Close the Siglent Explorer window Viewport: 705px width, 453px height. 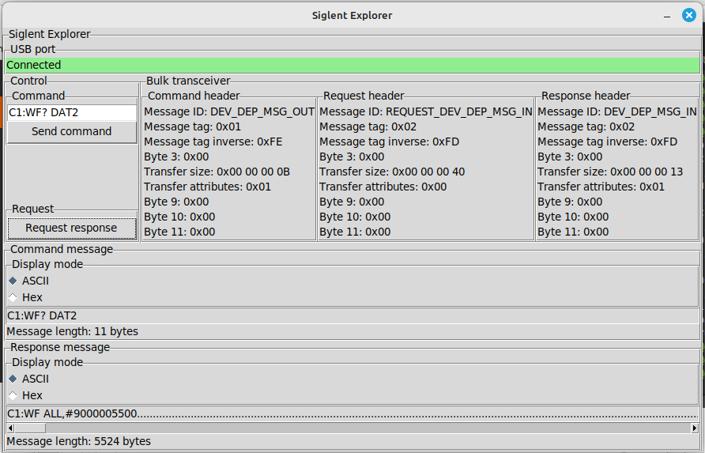[x=689, y=15]
